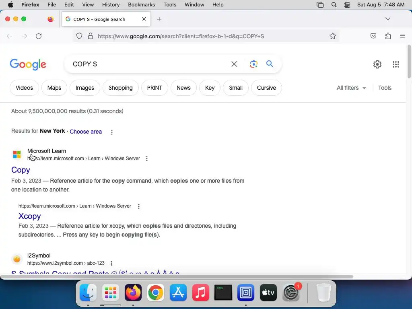Open three-dot menu for i2Symbol result

pos(111,263)
